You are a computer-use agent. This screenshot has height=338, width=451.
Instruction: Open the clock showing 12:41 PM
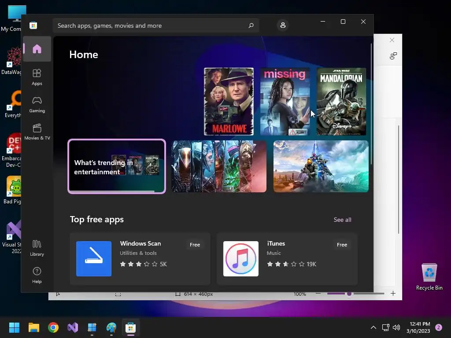pos(418,327)
